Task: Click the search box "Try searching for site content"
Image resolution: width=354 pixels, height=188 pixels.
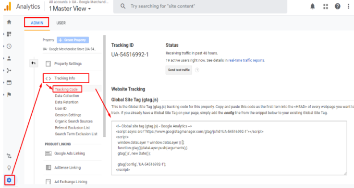Action: click(200, 6)
